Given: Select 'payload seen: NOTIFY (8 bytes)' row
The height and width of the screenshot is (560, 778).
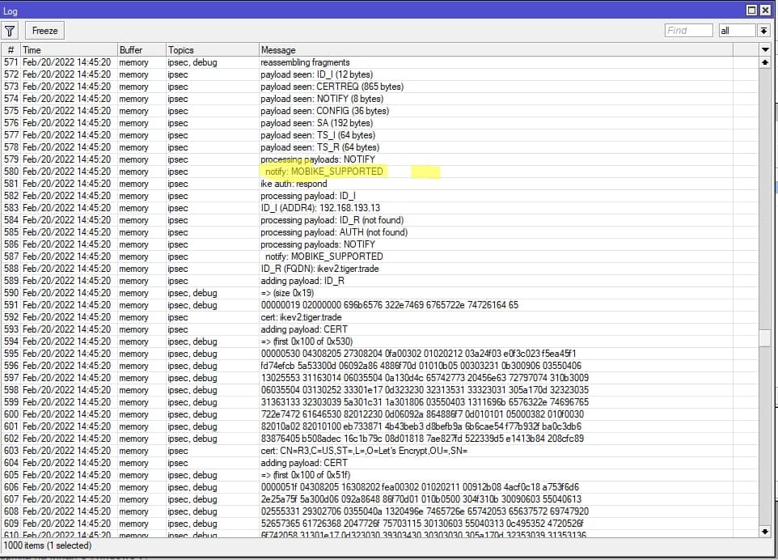Looking at the screenshot, I should [380, 99].
